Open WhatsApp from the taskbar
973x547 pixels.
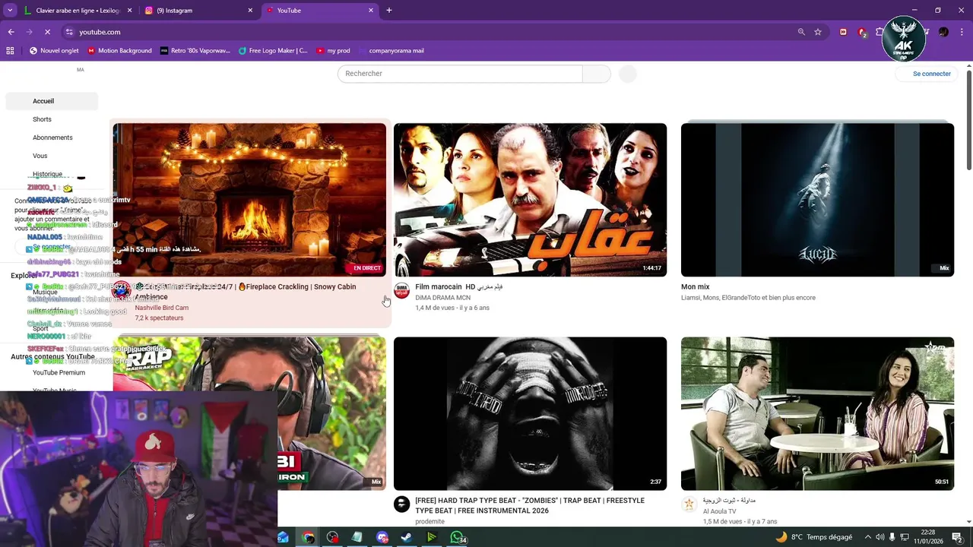pos(457,537)
